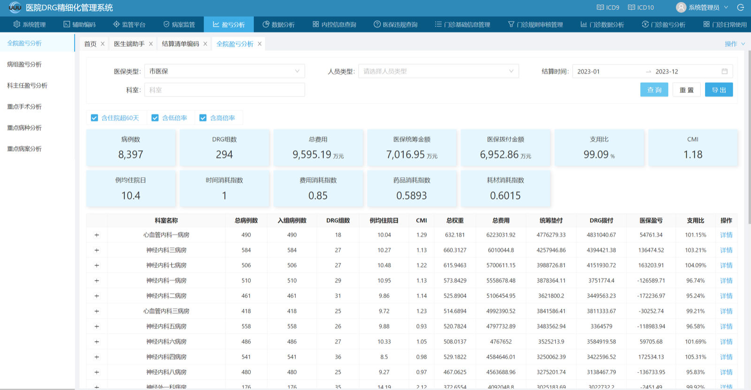Click the 查询 button
The image size is (751, 390).
click(x=654, y=90)
